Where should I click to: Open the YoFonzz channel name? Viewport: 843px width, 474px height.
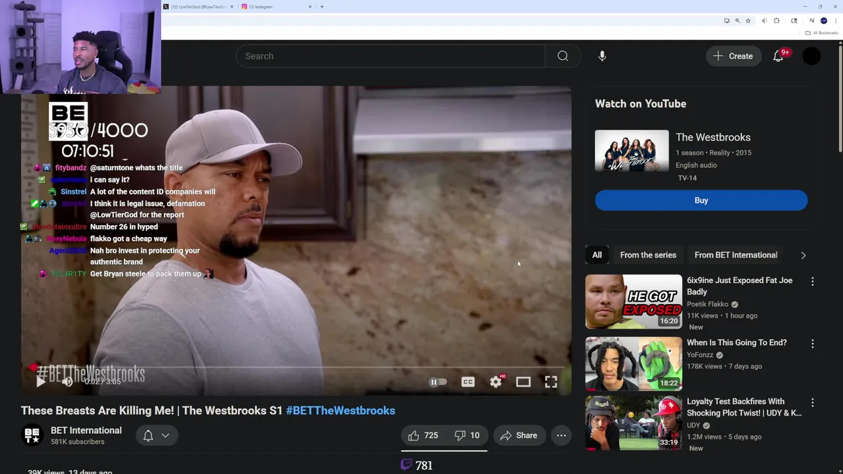700,355
